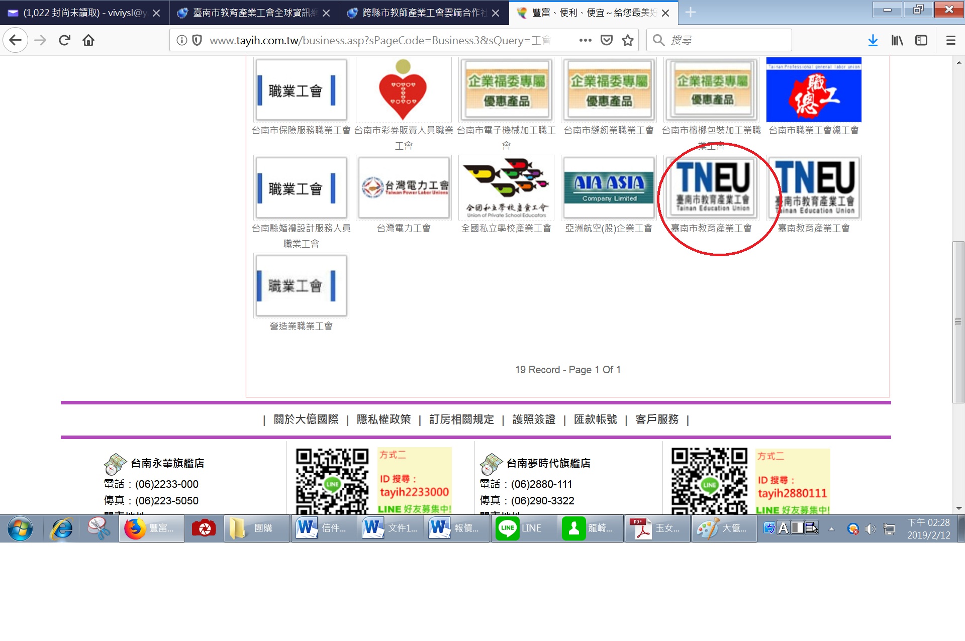The image size is (965, 641).
Task: Click page vertical scrollbar thumb
Action: click(958, 322)
